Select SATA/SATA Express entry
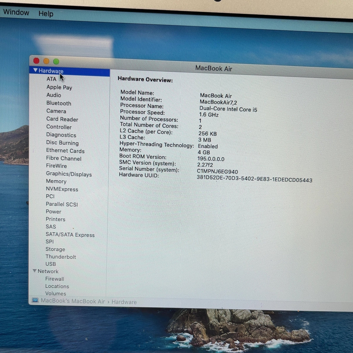Screen dimensions: 353x353 coord(70,235)
